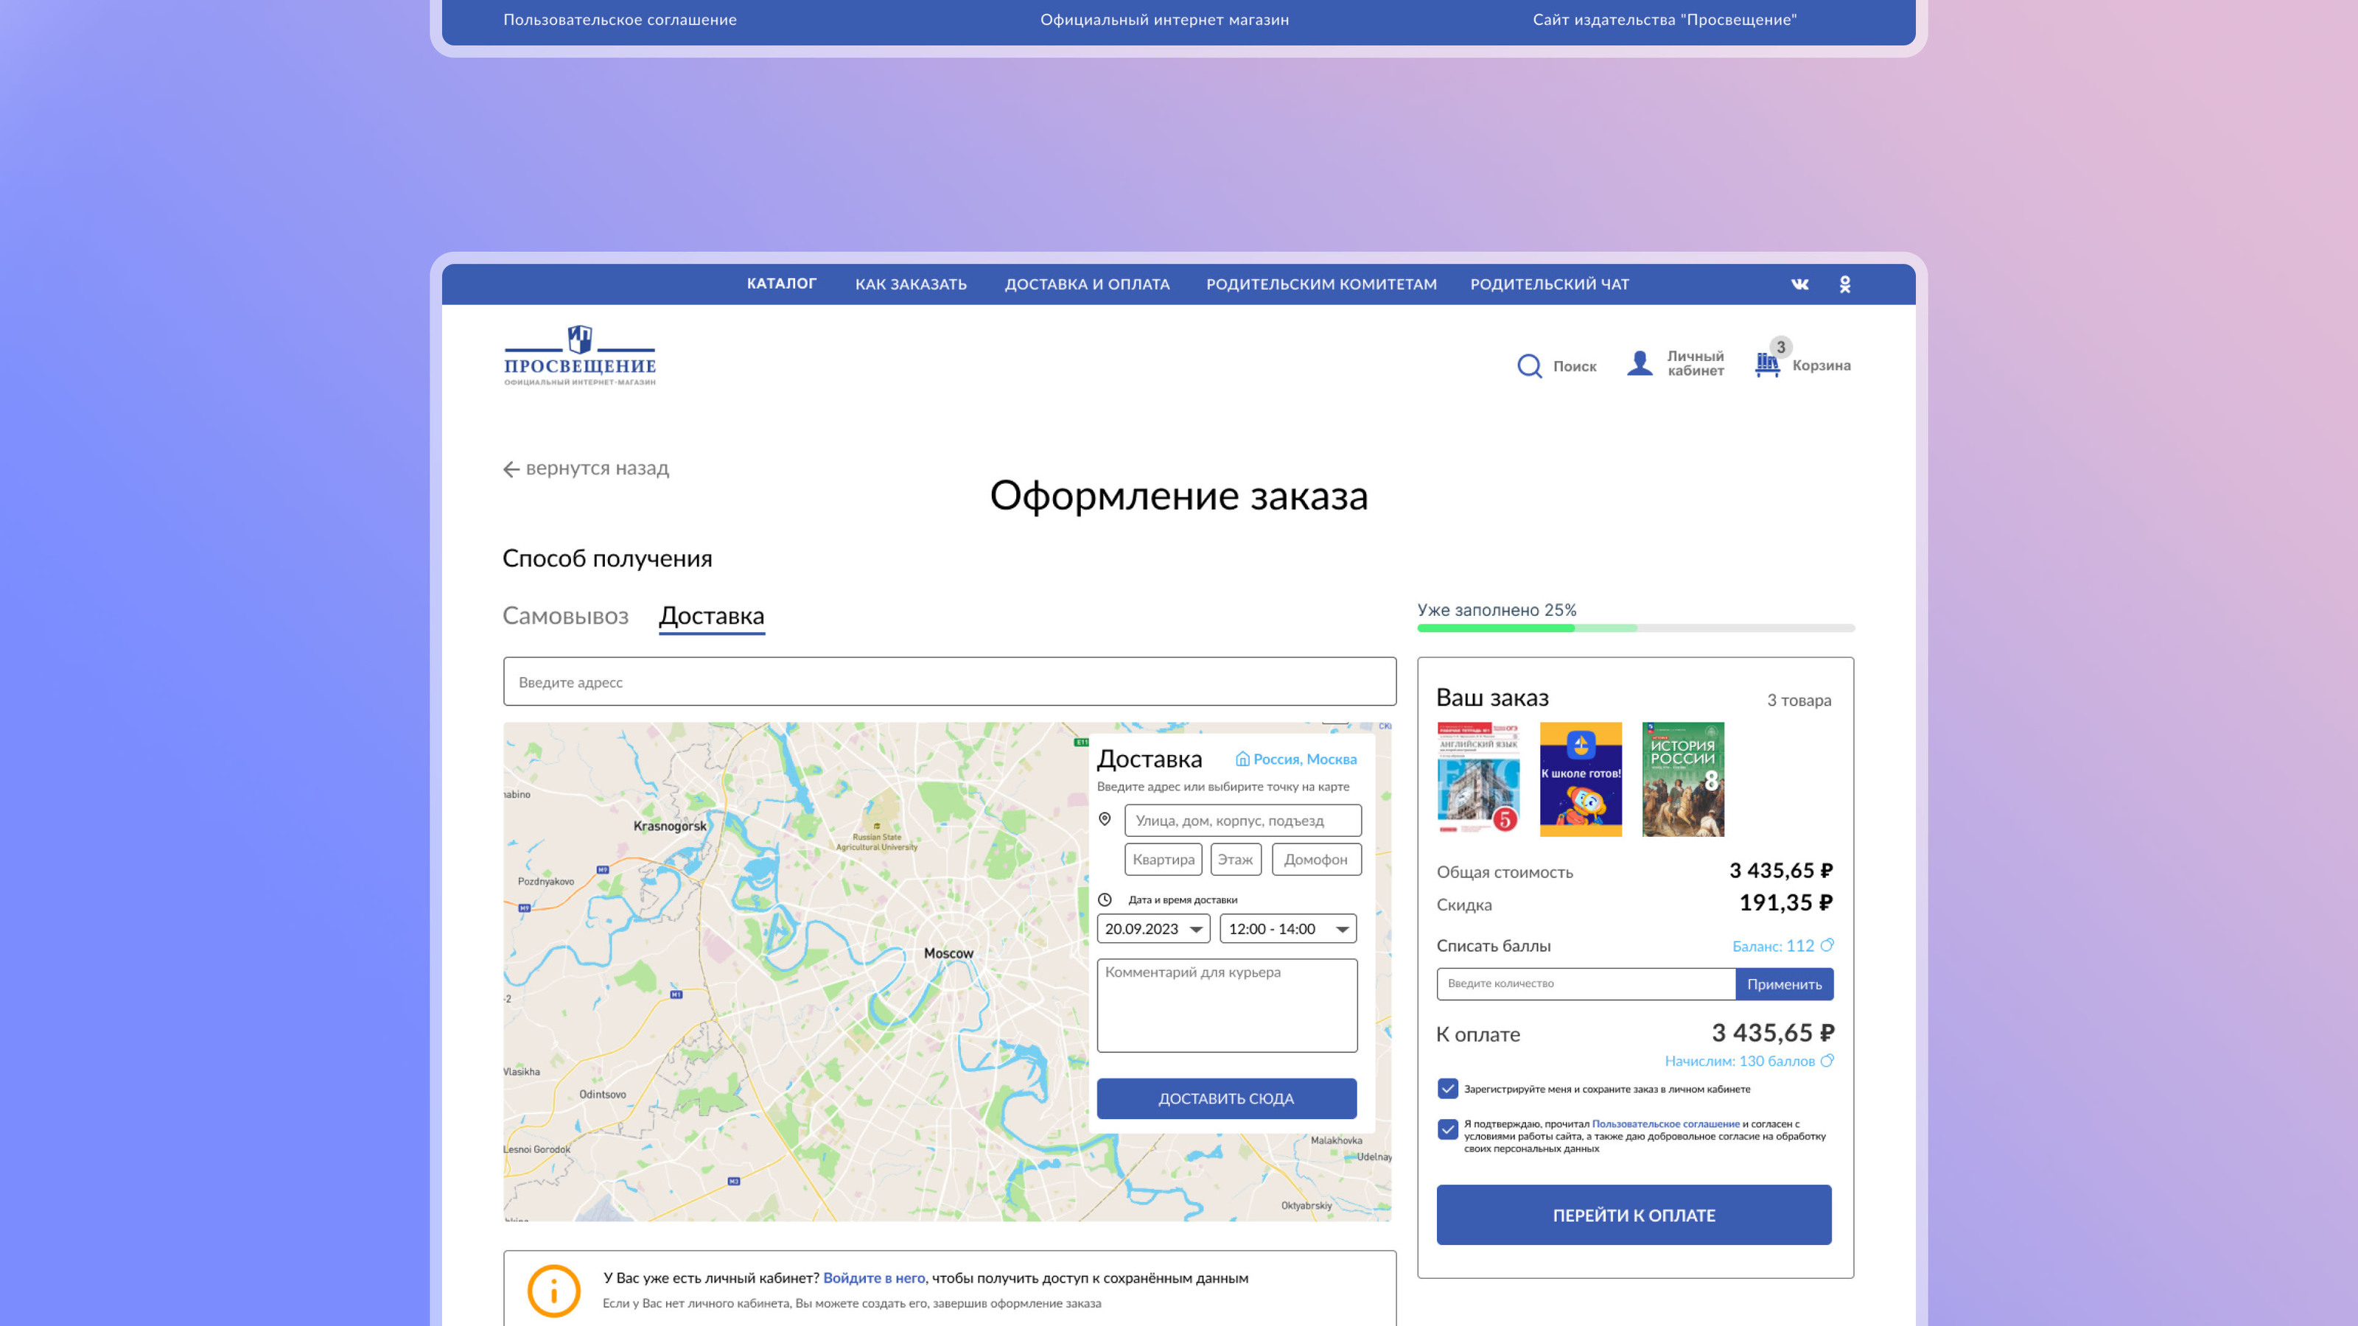2358x1326 pixels.
Task: Open Личный кабинет account icon
Action: [1639, 365]
